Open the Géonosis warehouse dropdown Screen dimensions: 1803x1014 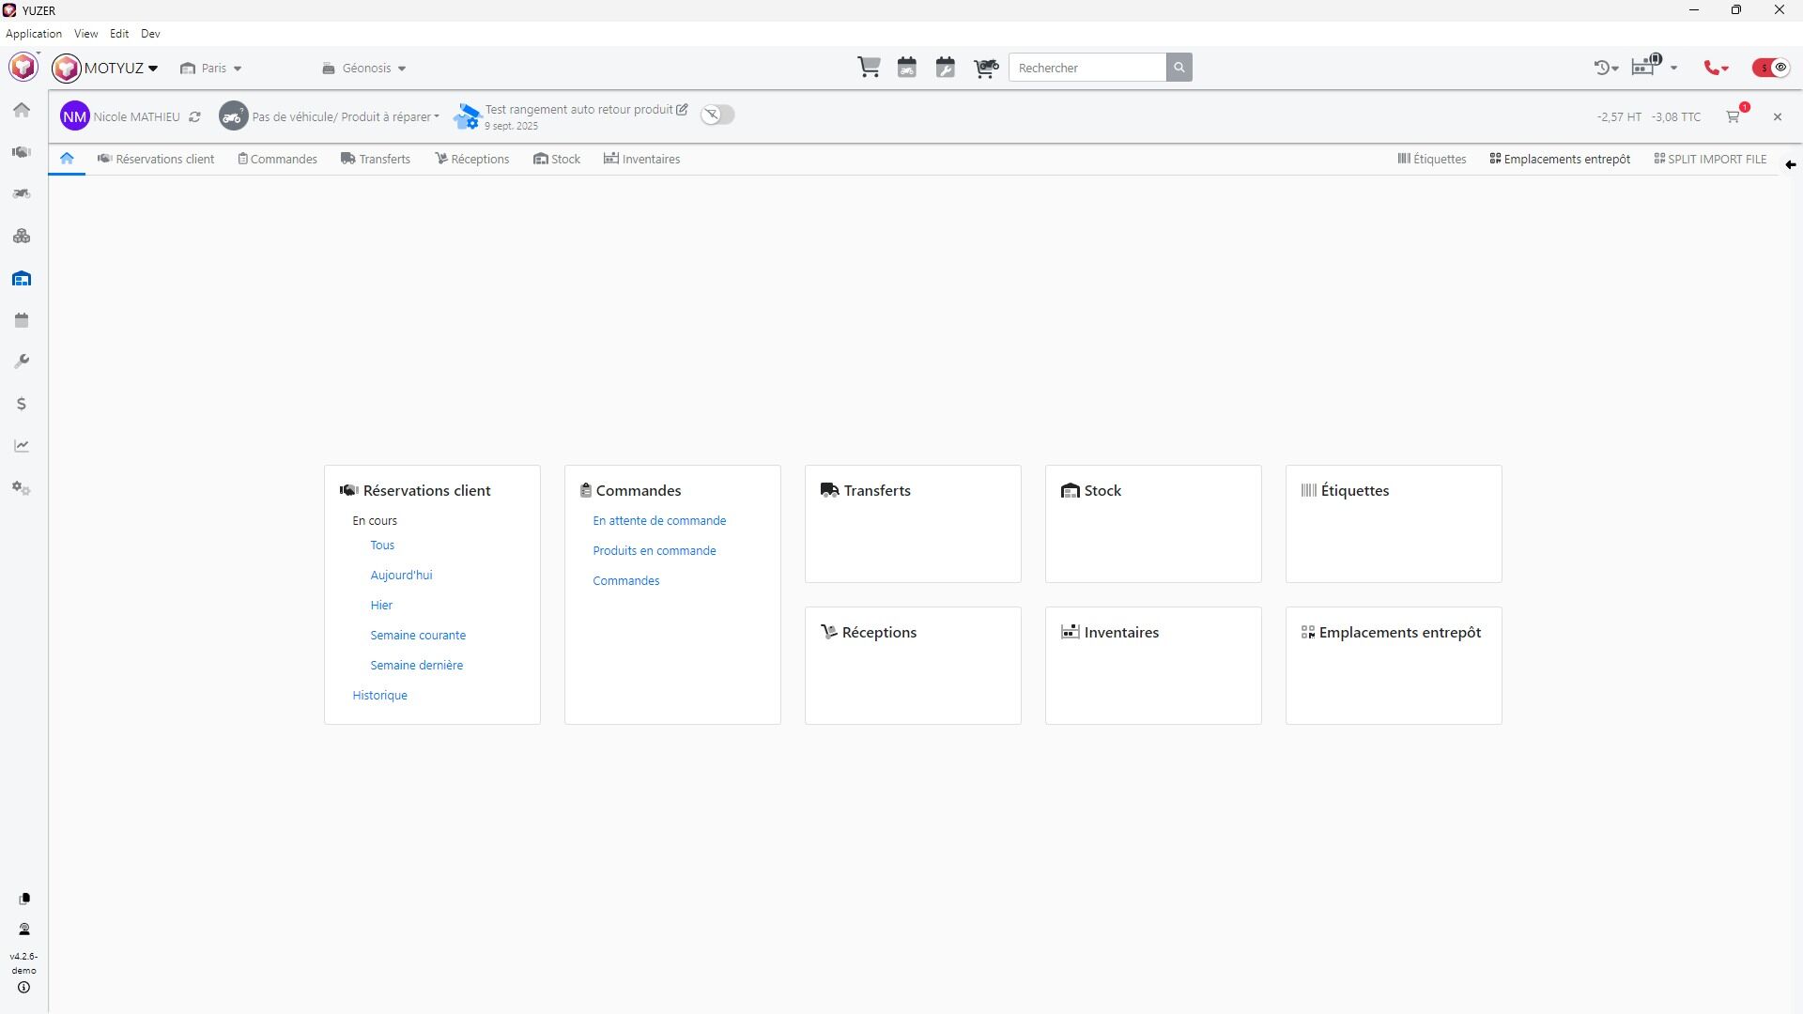click(364, 69)
